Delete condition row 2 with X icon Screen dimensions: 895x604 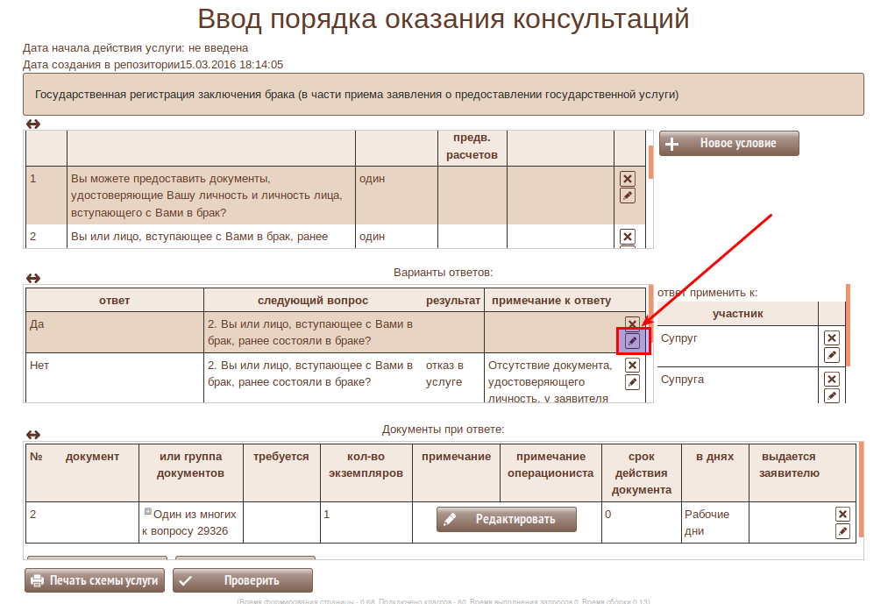pyautogui.click(x=627, y=237)
